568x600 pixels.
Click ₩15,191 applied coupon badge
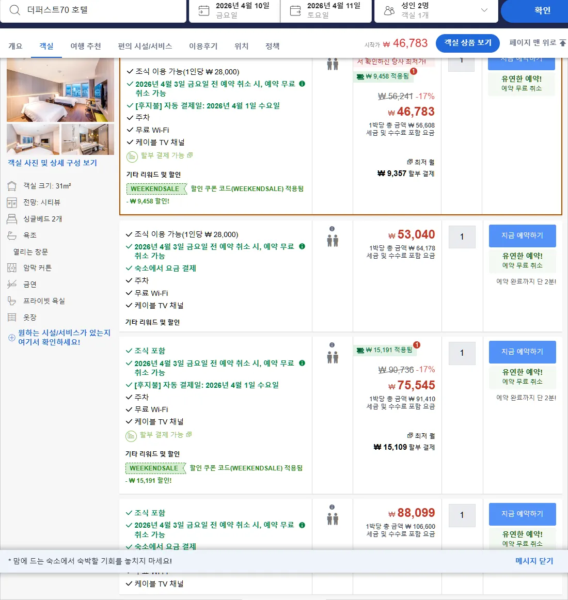click(x=385, y=350)
